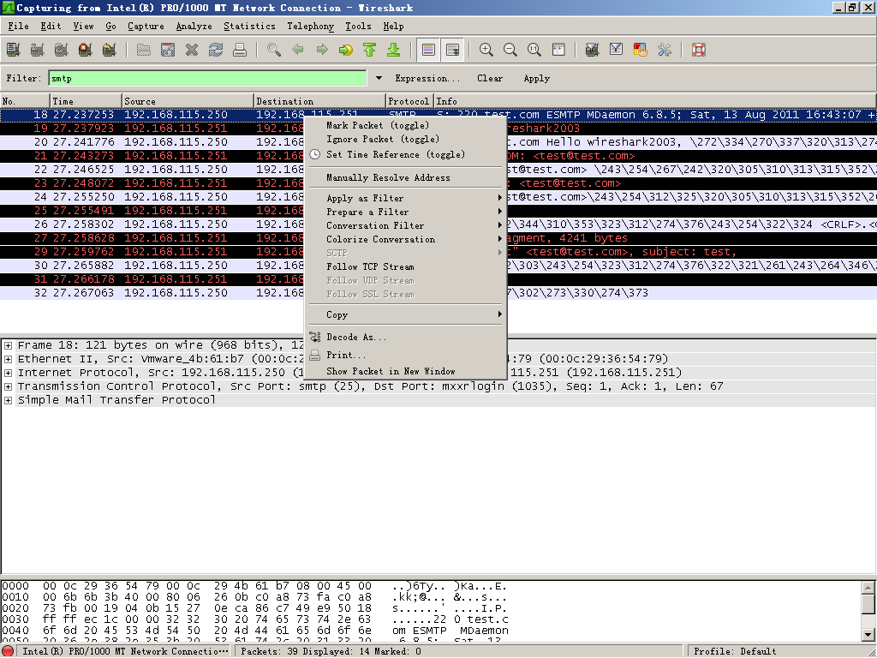The height and width of the screenshot is (658, 877).
Task: Jump to last packet icon
Action: point(394,50)
